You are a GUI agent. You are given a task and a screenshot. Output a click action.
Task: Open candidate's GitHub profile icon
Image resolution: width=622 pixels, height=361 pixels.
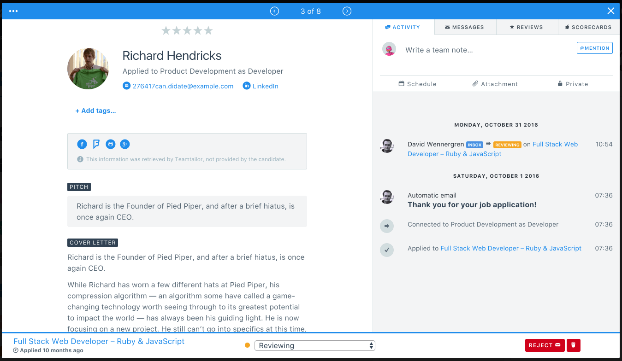tap(110, 144)
